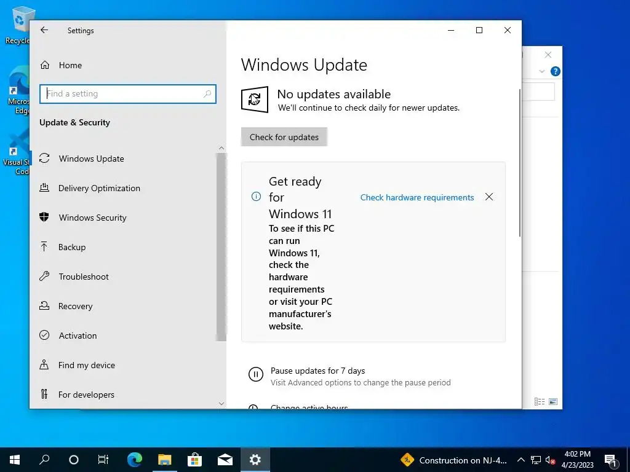Click the blue help icon in background window
Screen dimensions: 630x472
point(556,71)
